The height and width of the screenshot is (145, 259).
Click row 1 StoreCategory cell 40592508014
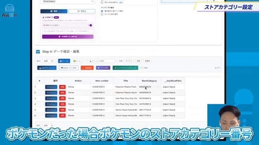149,87
